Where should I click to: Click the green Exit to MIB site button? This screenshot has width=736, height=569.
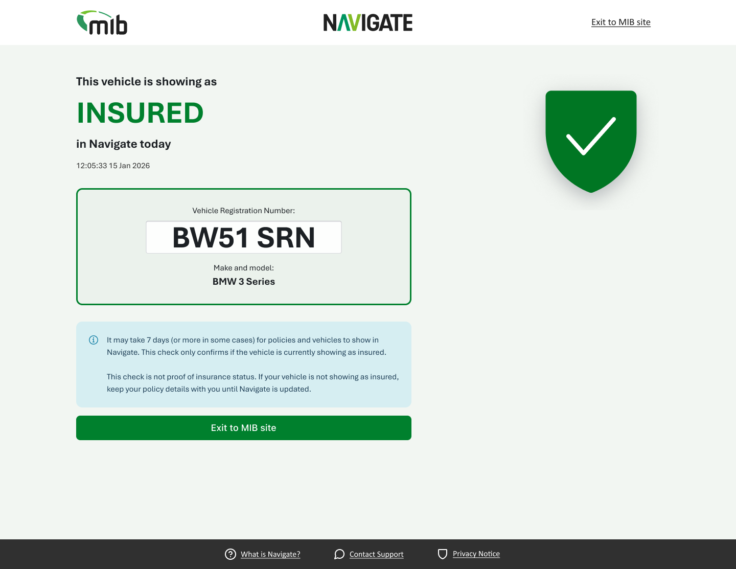pos(244,428)
